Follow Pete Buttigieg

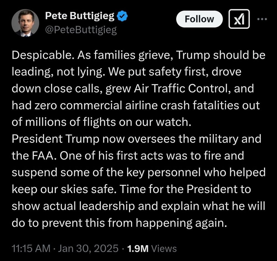[x=199, y=19]
